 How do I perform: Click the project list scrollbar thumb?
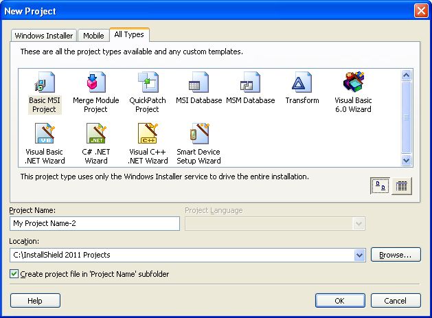407,117
